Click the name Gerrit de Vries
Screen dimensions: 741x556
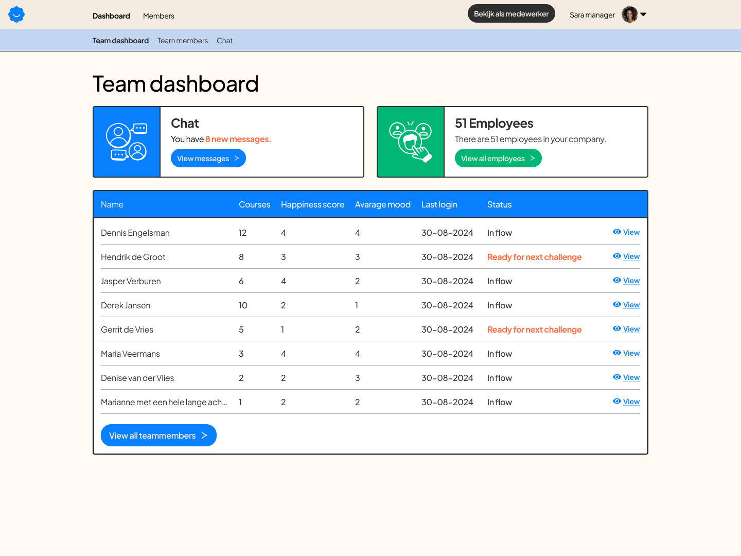coord(127,329)
